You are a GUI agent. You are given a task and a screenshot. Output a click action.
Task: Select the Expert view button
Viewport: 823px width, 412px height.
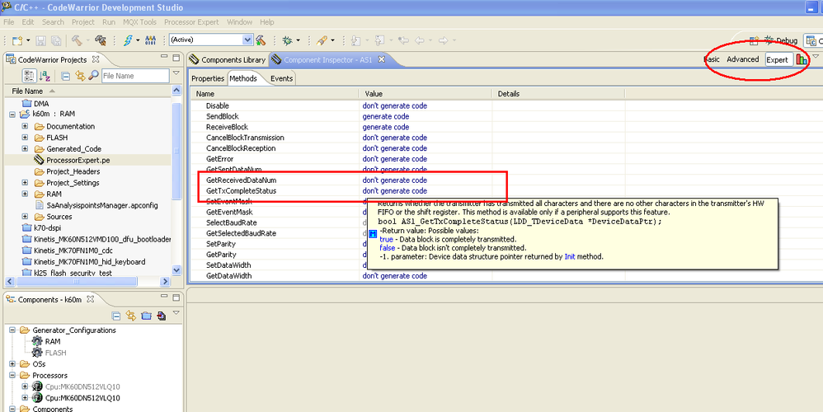click(x=778, y=60)
